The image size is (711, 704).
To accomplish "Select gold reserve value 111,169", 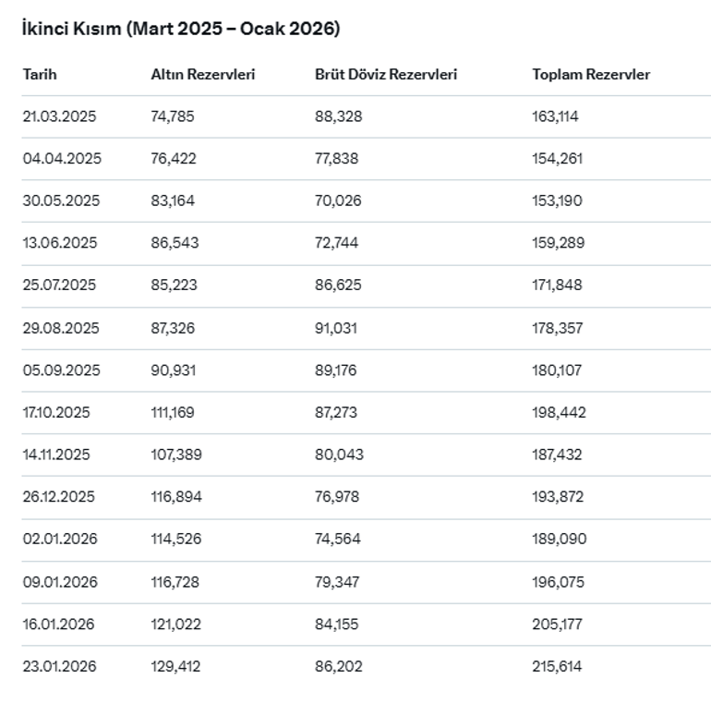I will (173, 412).
